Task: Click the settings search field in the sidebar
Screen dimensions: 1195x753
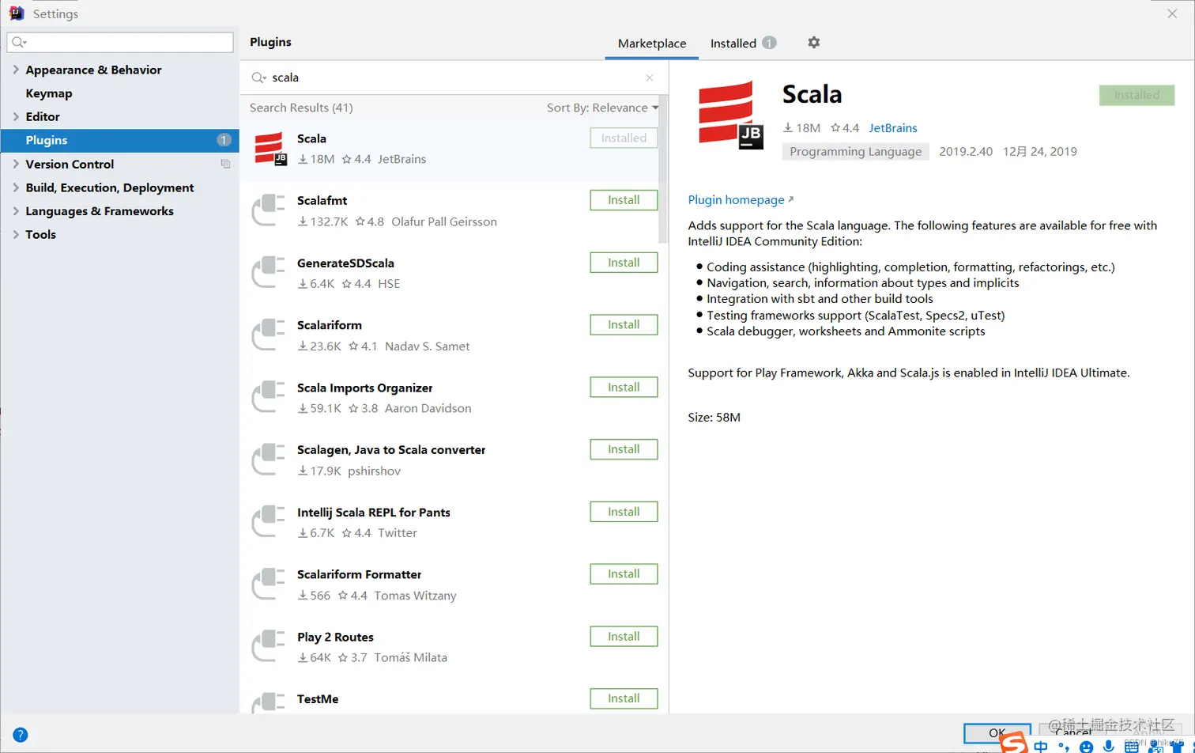Action: [120, 42]
